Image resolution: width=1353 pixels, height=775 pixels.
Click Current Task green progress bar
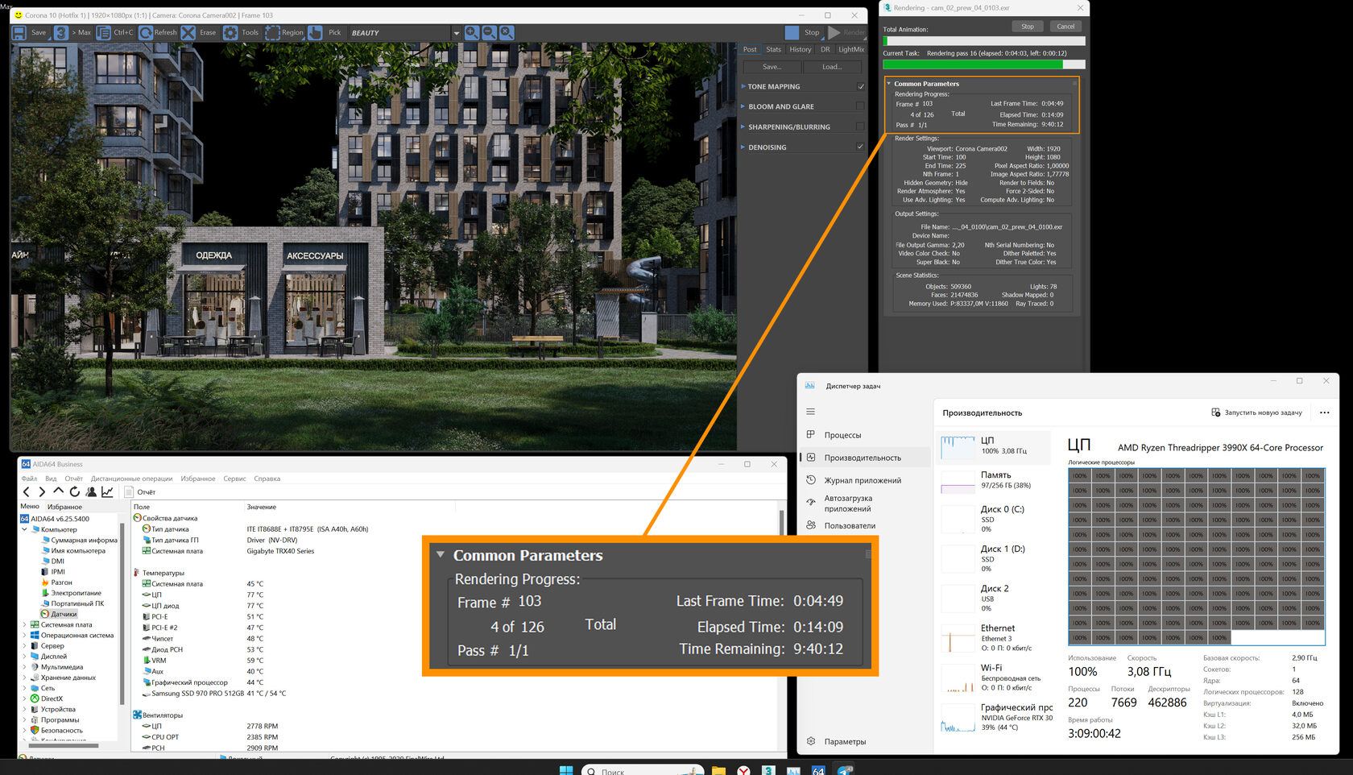coord(984,64)
